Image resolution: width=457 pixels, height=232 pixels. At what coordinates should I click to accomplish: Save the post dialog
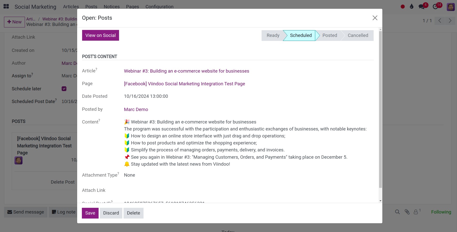pyautogui.click(x=90, y=213)
